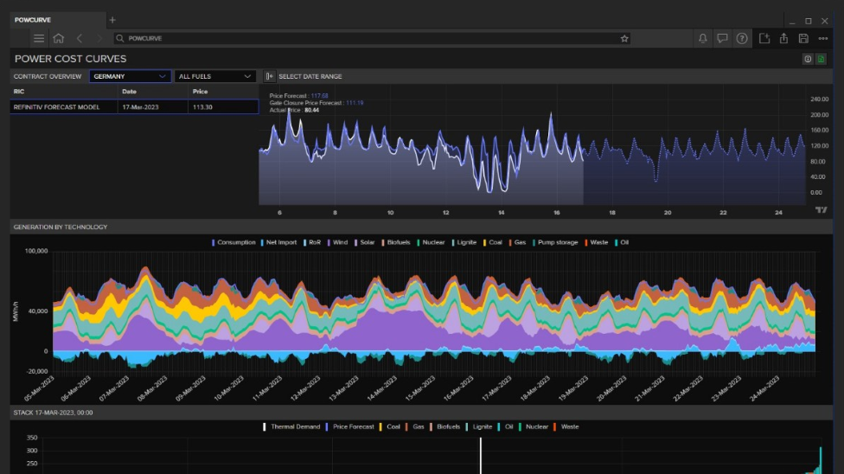The width and height of the screenshot is (844, 474).
Task: Switch to the POWCURVE tab
Action: tap(32, 19)
